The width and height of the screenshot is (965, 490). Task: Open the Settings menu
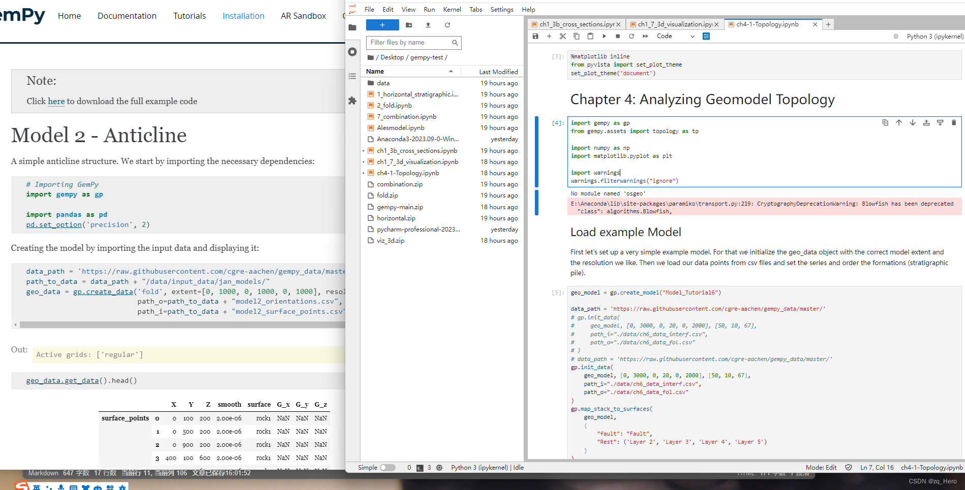pyautogui.click(x=502, y=10)
